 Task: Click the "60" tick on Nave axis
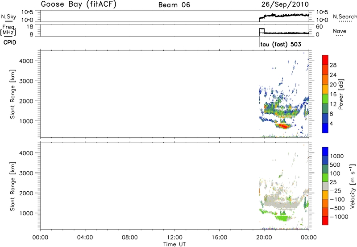[319, 27]
